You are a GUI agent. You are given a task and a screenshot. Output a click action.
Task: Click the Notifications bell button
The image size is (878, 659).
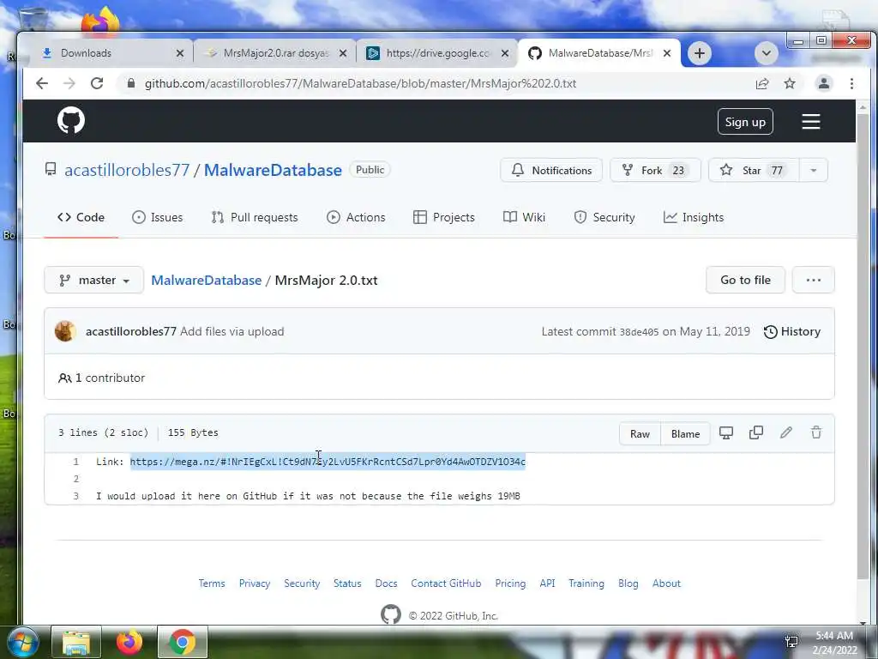pos(551,171)
